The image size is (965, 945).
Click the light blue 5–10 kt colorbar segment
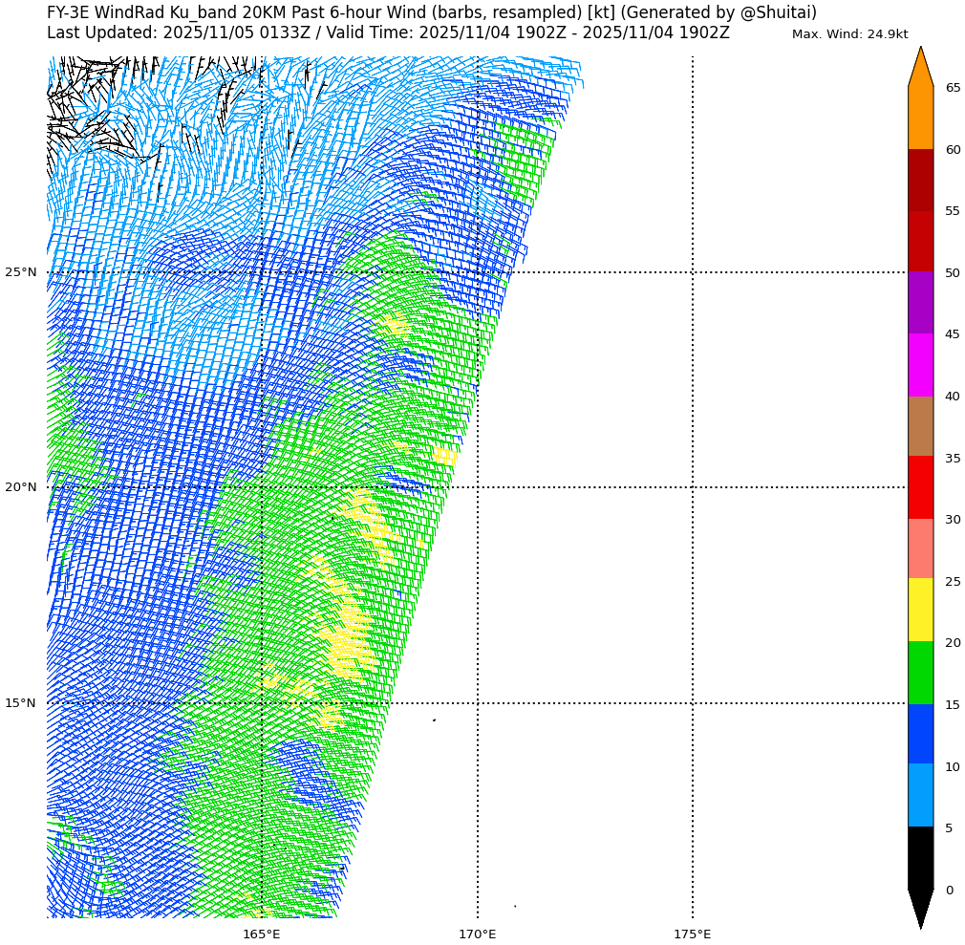[920, 795]
